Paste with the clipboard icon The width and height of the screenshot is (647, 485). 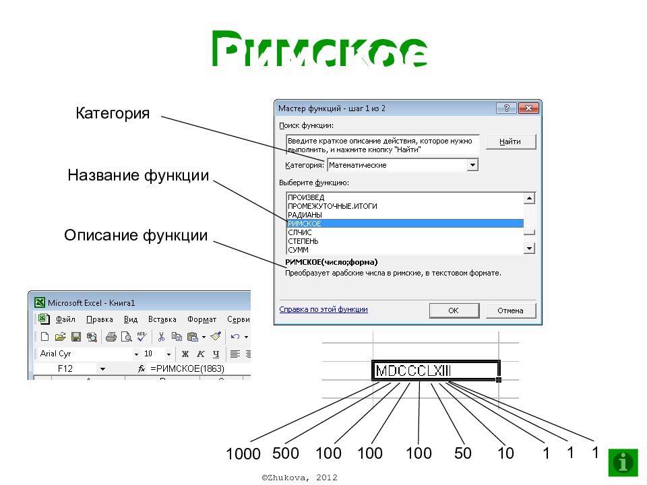192,337
